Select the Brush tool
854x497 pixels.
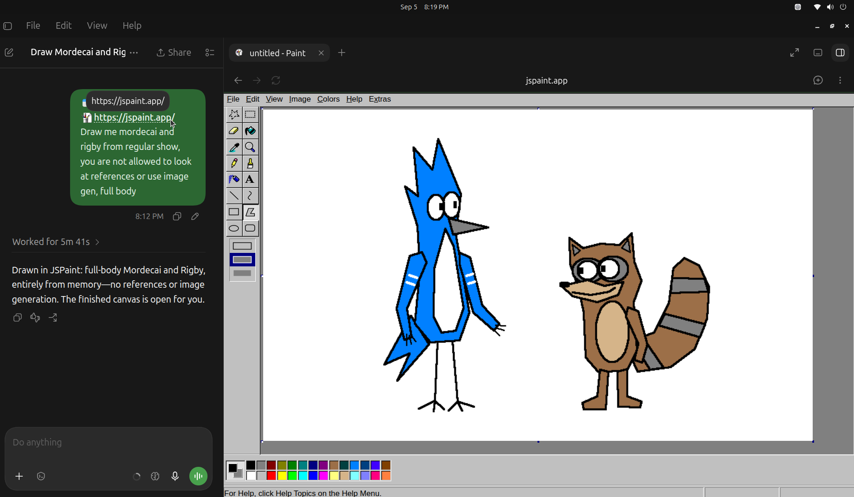(x=250, y=163)
